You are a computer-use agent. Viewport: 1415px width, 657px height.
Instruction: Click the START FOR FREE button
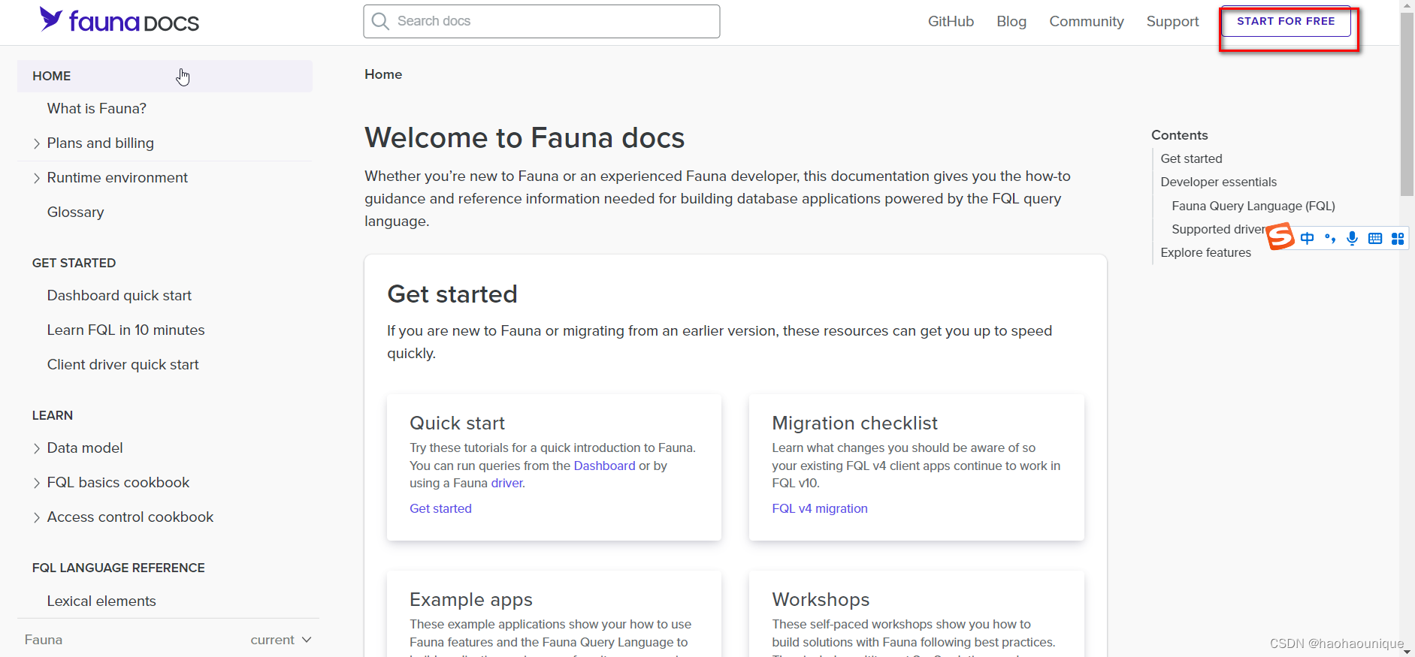pyautogui.click(x=1286, y=22)
